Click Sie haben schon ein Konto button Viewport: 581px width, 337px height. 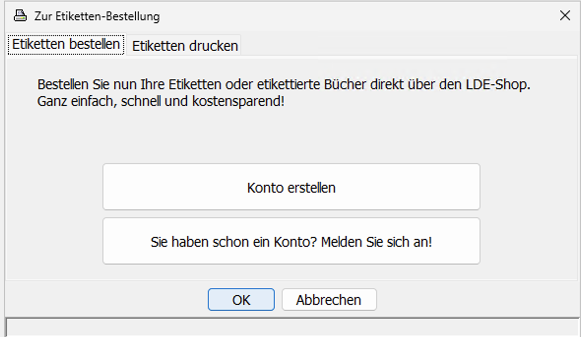tap(291, 241)
